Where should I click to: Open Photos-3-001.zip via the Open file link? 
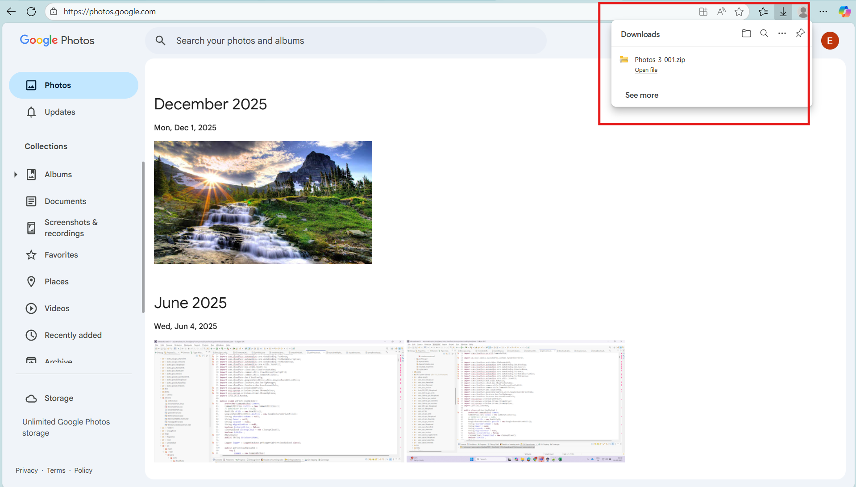click(x=646, y=70)
